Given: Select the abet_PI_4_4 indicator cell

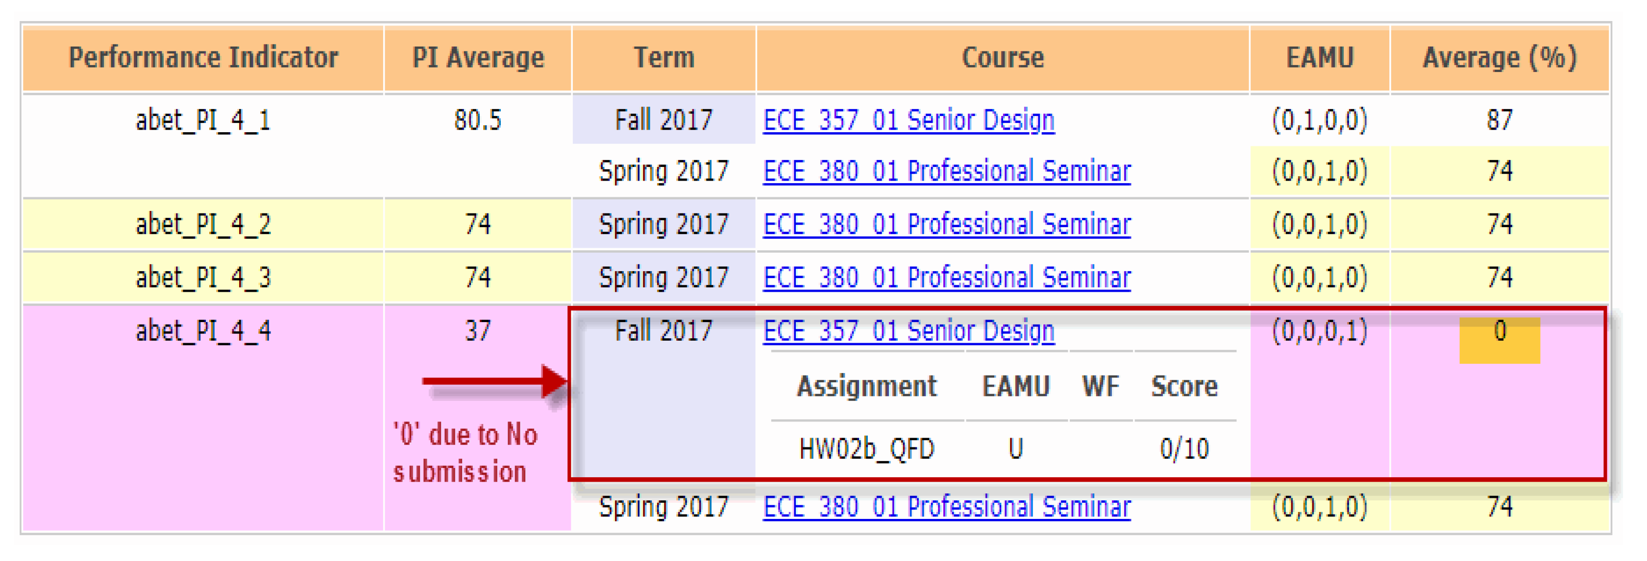Looking at the screenshot, I should pos(203,331).
